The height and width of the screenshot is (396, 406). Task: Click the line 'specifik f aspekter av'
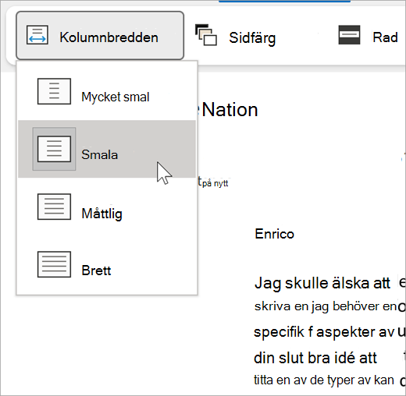[x=324, y=332]
